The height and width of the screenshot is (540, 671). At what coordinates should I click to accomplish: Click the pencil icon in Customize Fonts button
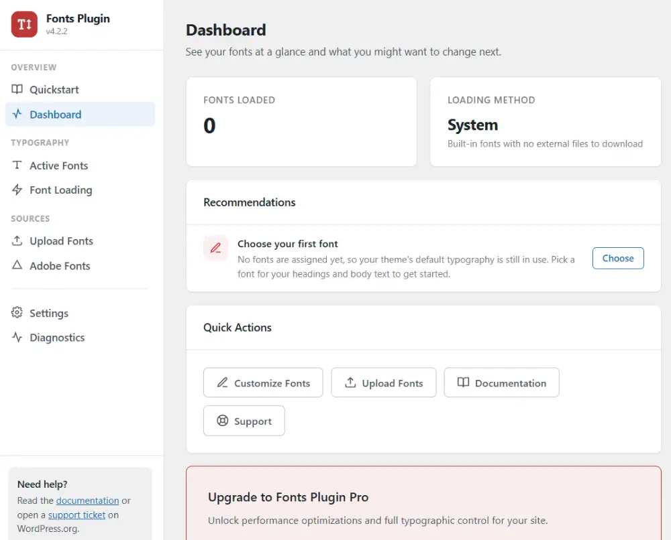[223, 383]
